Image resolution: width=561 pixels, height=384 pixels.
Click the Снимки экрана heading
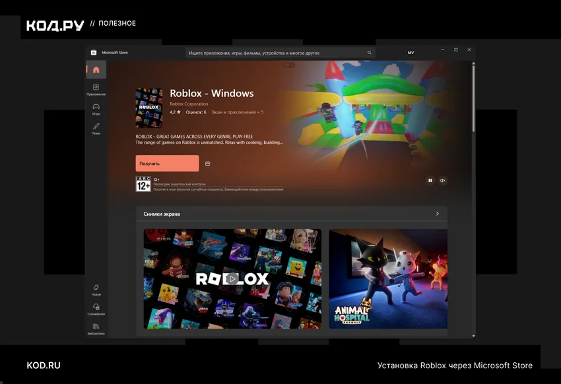coord(162,214)
